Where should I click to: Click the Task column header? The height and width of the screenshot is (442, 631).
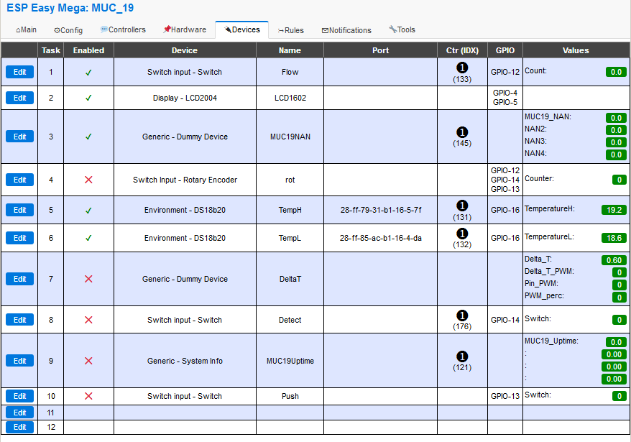click(51, 50)
